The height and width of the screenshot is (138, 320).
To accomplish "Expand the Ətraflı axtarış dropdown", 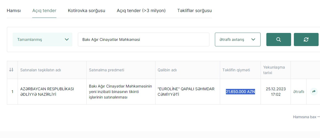I will point(237,40).
